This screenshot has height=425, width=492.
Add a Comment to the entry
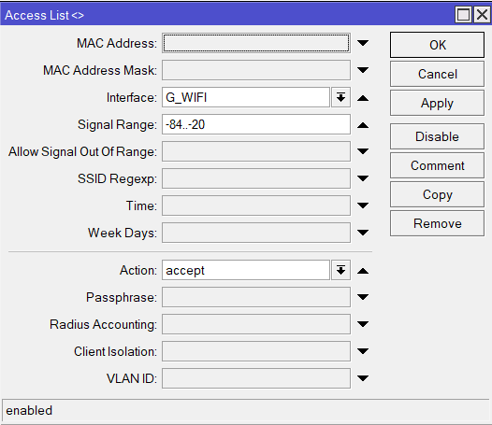(437, 165)
